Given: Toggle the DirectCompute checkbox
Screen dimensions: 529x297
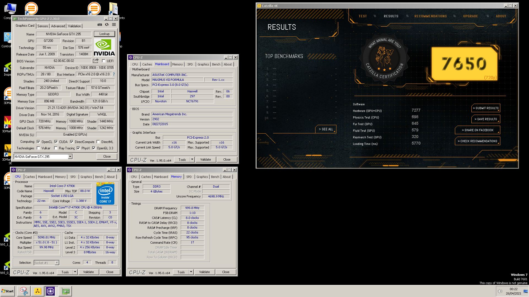Looking at the screenshot, I should coord(72,142).
